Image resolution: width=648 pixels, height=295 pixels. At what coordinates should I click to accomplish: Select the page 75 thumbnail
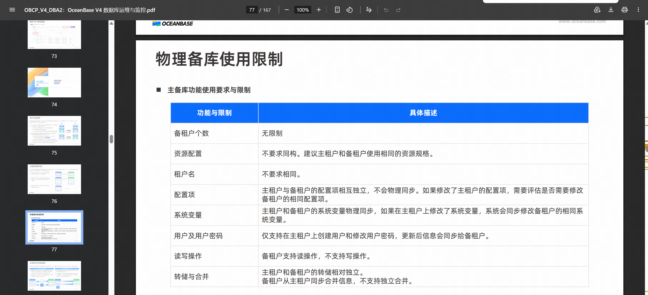[x=54, y=131]
